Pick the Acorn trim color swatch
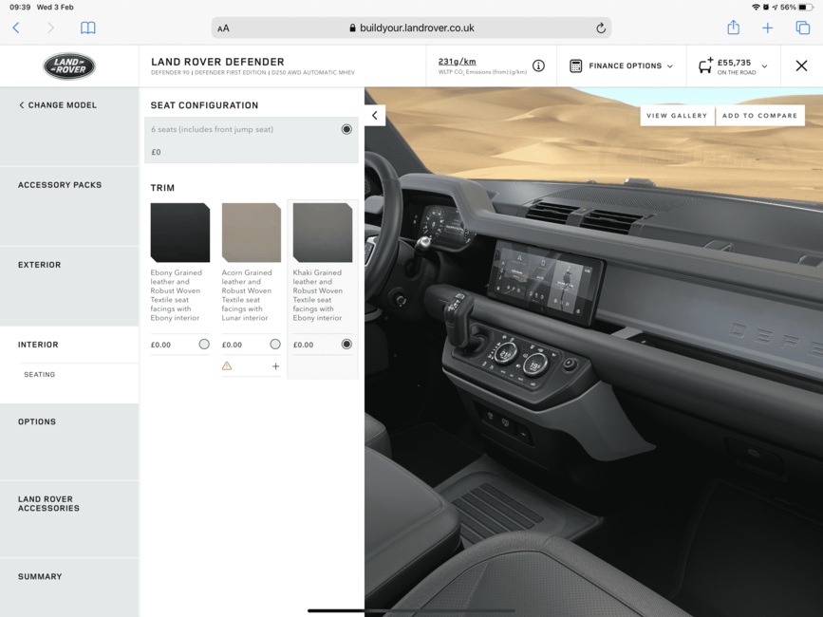823x617 pixels. [x=252, y=233]
